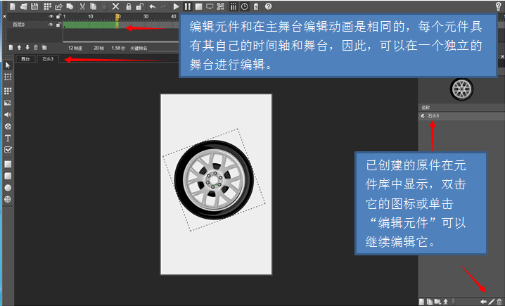The height and width of the screenshot is (306, 505).
Task: Switch to the 舞台 tab
Action: 25,59
